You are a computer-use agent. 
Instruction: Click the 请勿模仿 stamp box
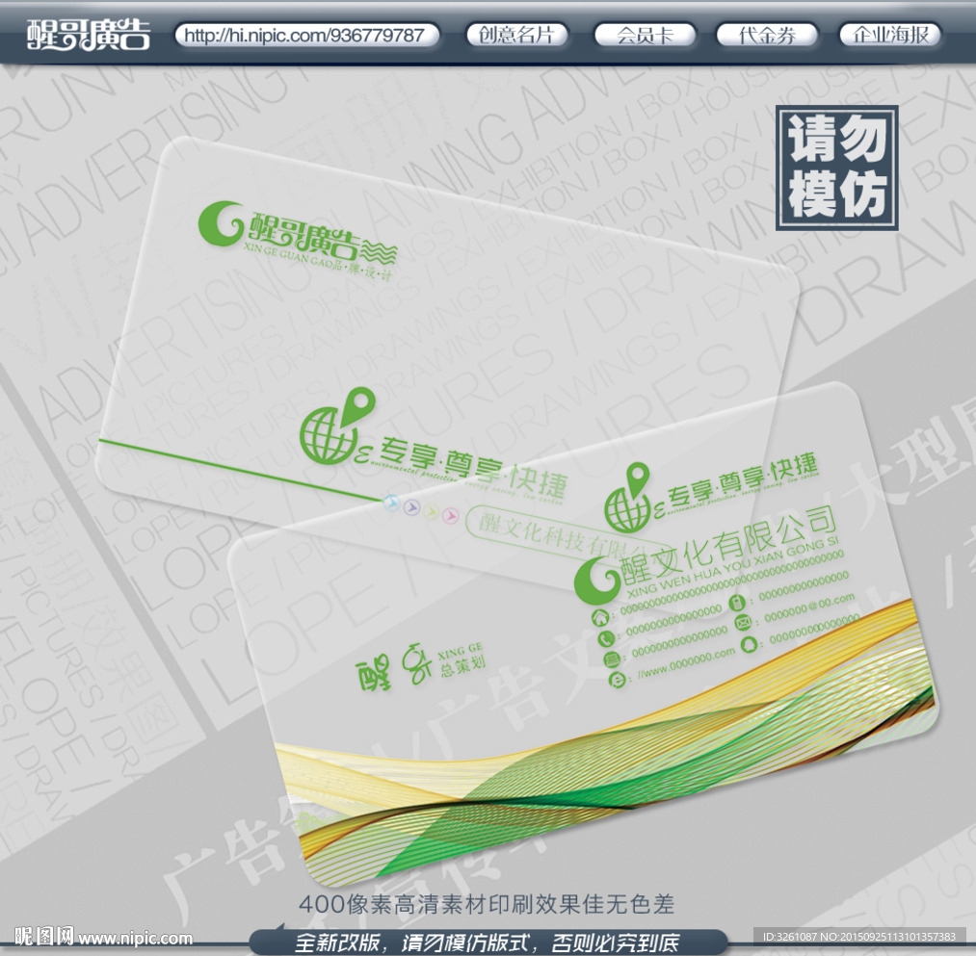[836, 168]
